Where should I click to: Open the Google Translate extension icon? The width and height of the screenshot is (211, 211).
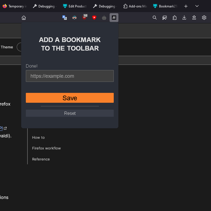tap(65, 18)
